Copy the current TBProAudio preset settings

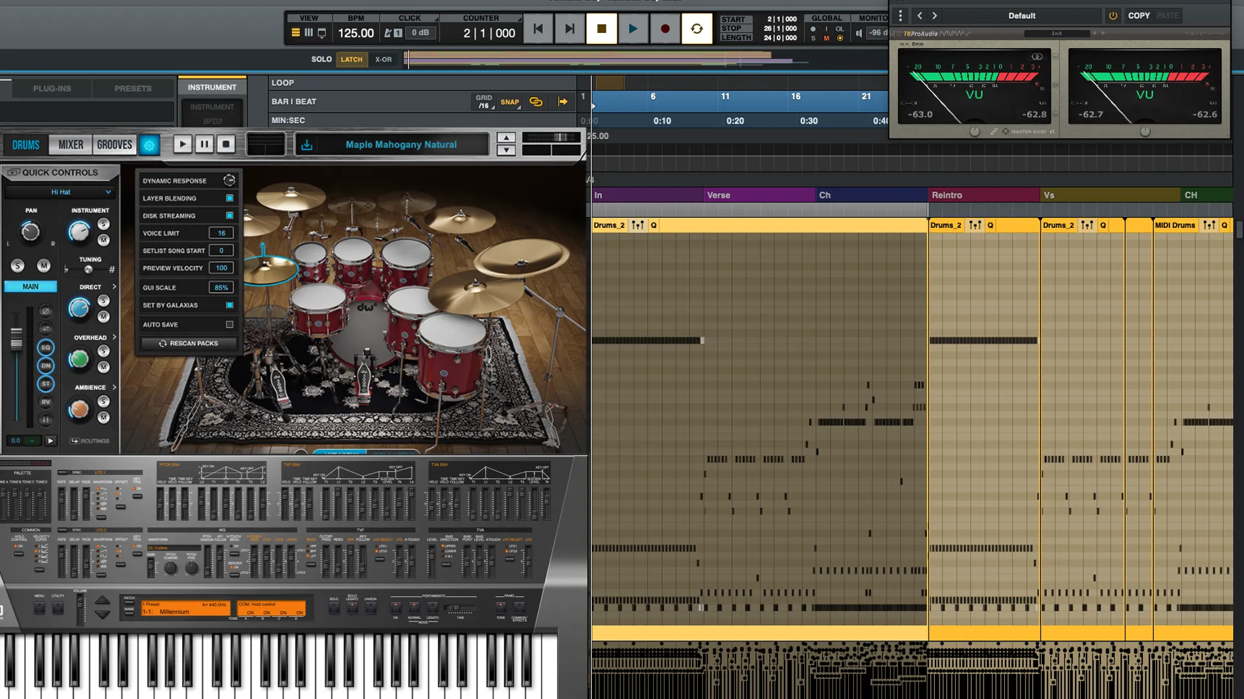coord(1138,15)
